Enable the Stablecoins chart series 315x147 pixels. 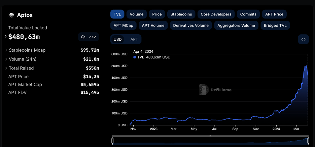click(181, 14)
